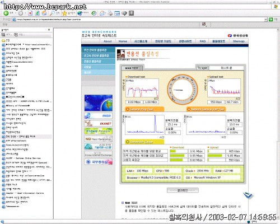Click the blue floating icon at page bottom right
Image resolution: width=280 pixels, height=224 pixels.
pos(248,195)
